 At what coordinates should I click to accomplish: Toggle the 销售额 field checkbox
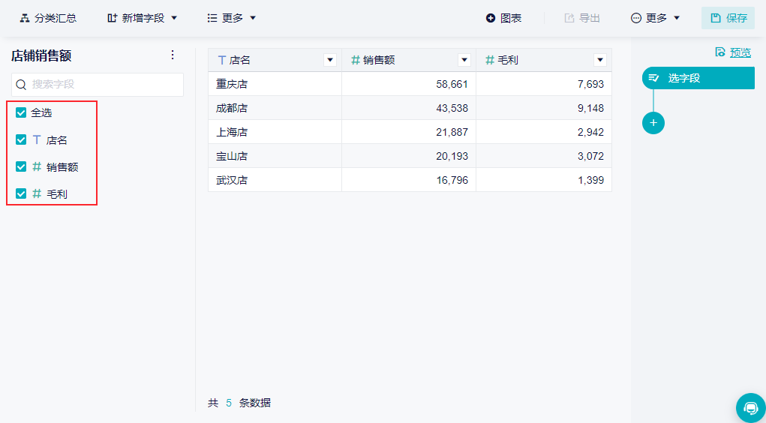pos(21,166)
